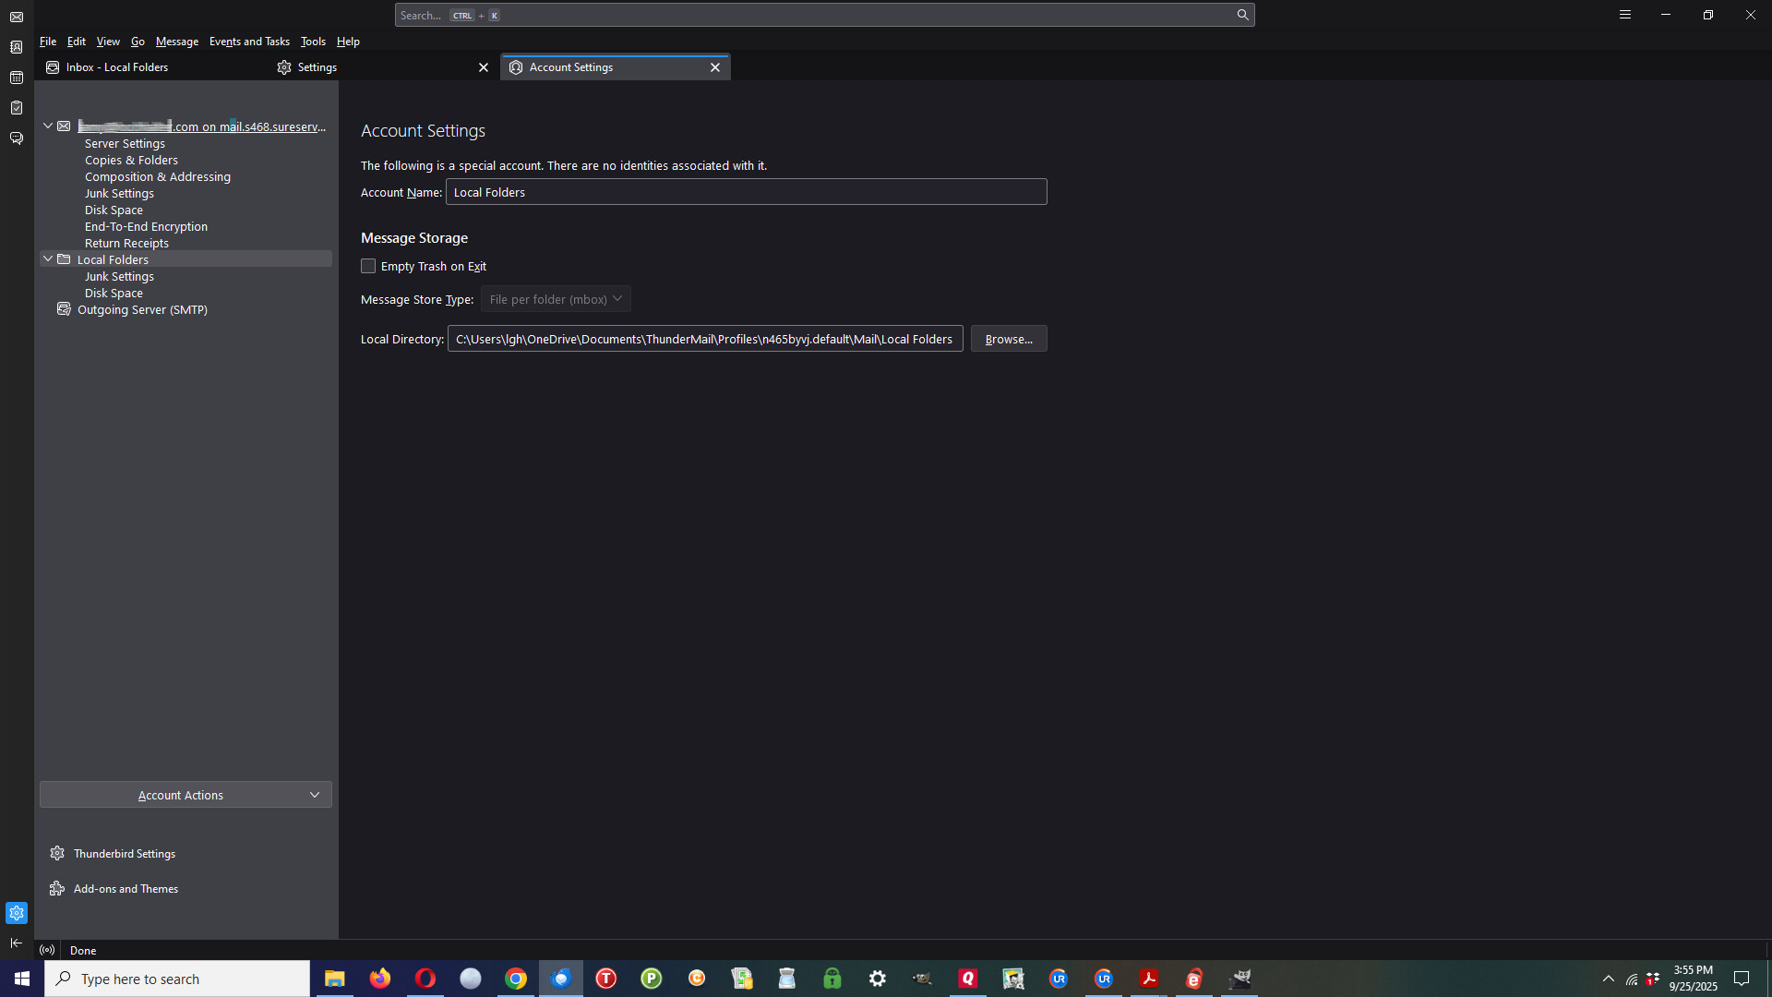Image resolution: width=1772 pixels, height=997 pixels.
Task: Click the Account Name text field
Action: (746, 192)
